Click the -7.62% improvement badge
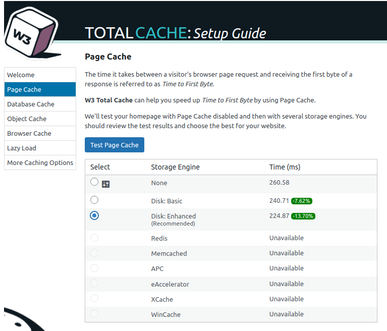Image resolution: width=387 pixels, height=331 pixels. pyautogui.click(x=302, y=201)
